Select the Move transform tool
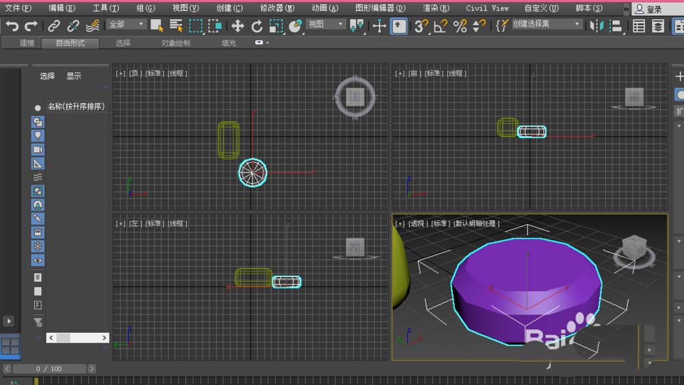Image resolution: width=684 pixels, height=385 pixels. (x=237, y=26)
